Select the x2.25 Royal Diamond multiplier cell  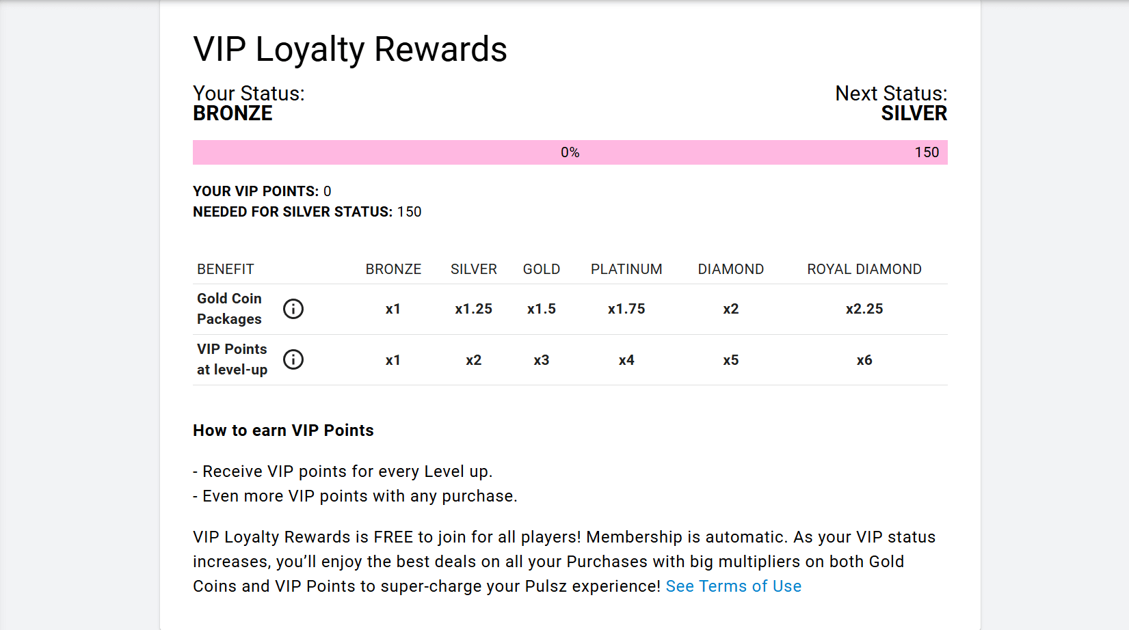864,309
